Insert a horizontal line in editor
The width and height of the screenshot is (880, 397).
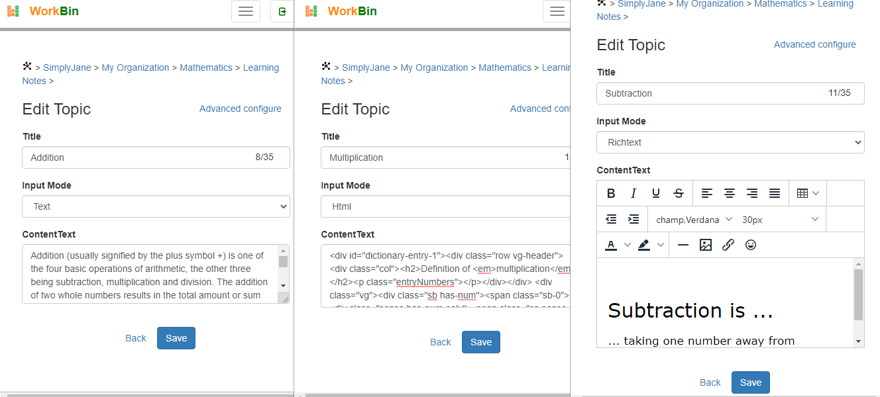tap(683, 245)
